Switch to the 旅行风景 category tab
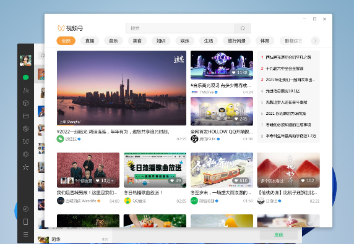This screenshot has width=354, height=244. click(236, 41)
